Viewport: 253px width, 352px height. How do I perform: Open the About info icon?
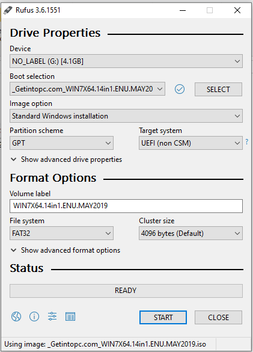[34, 316]
